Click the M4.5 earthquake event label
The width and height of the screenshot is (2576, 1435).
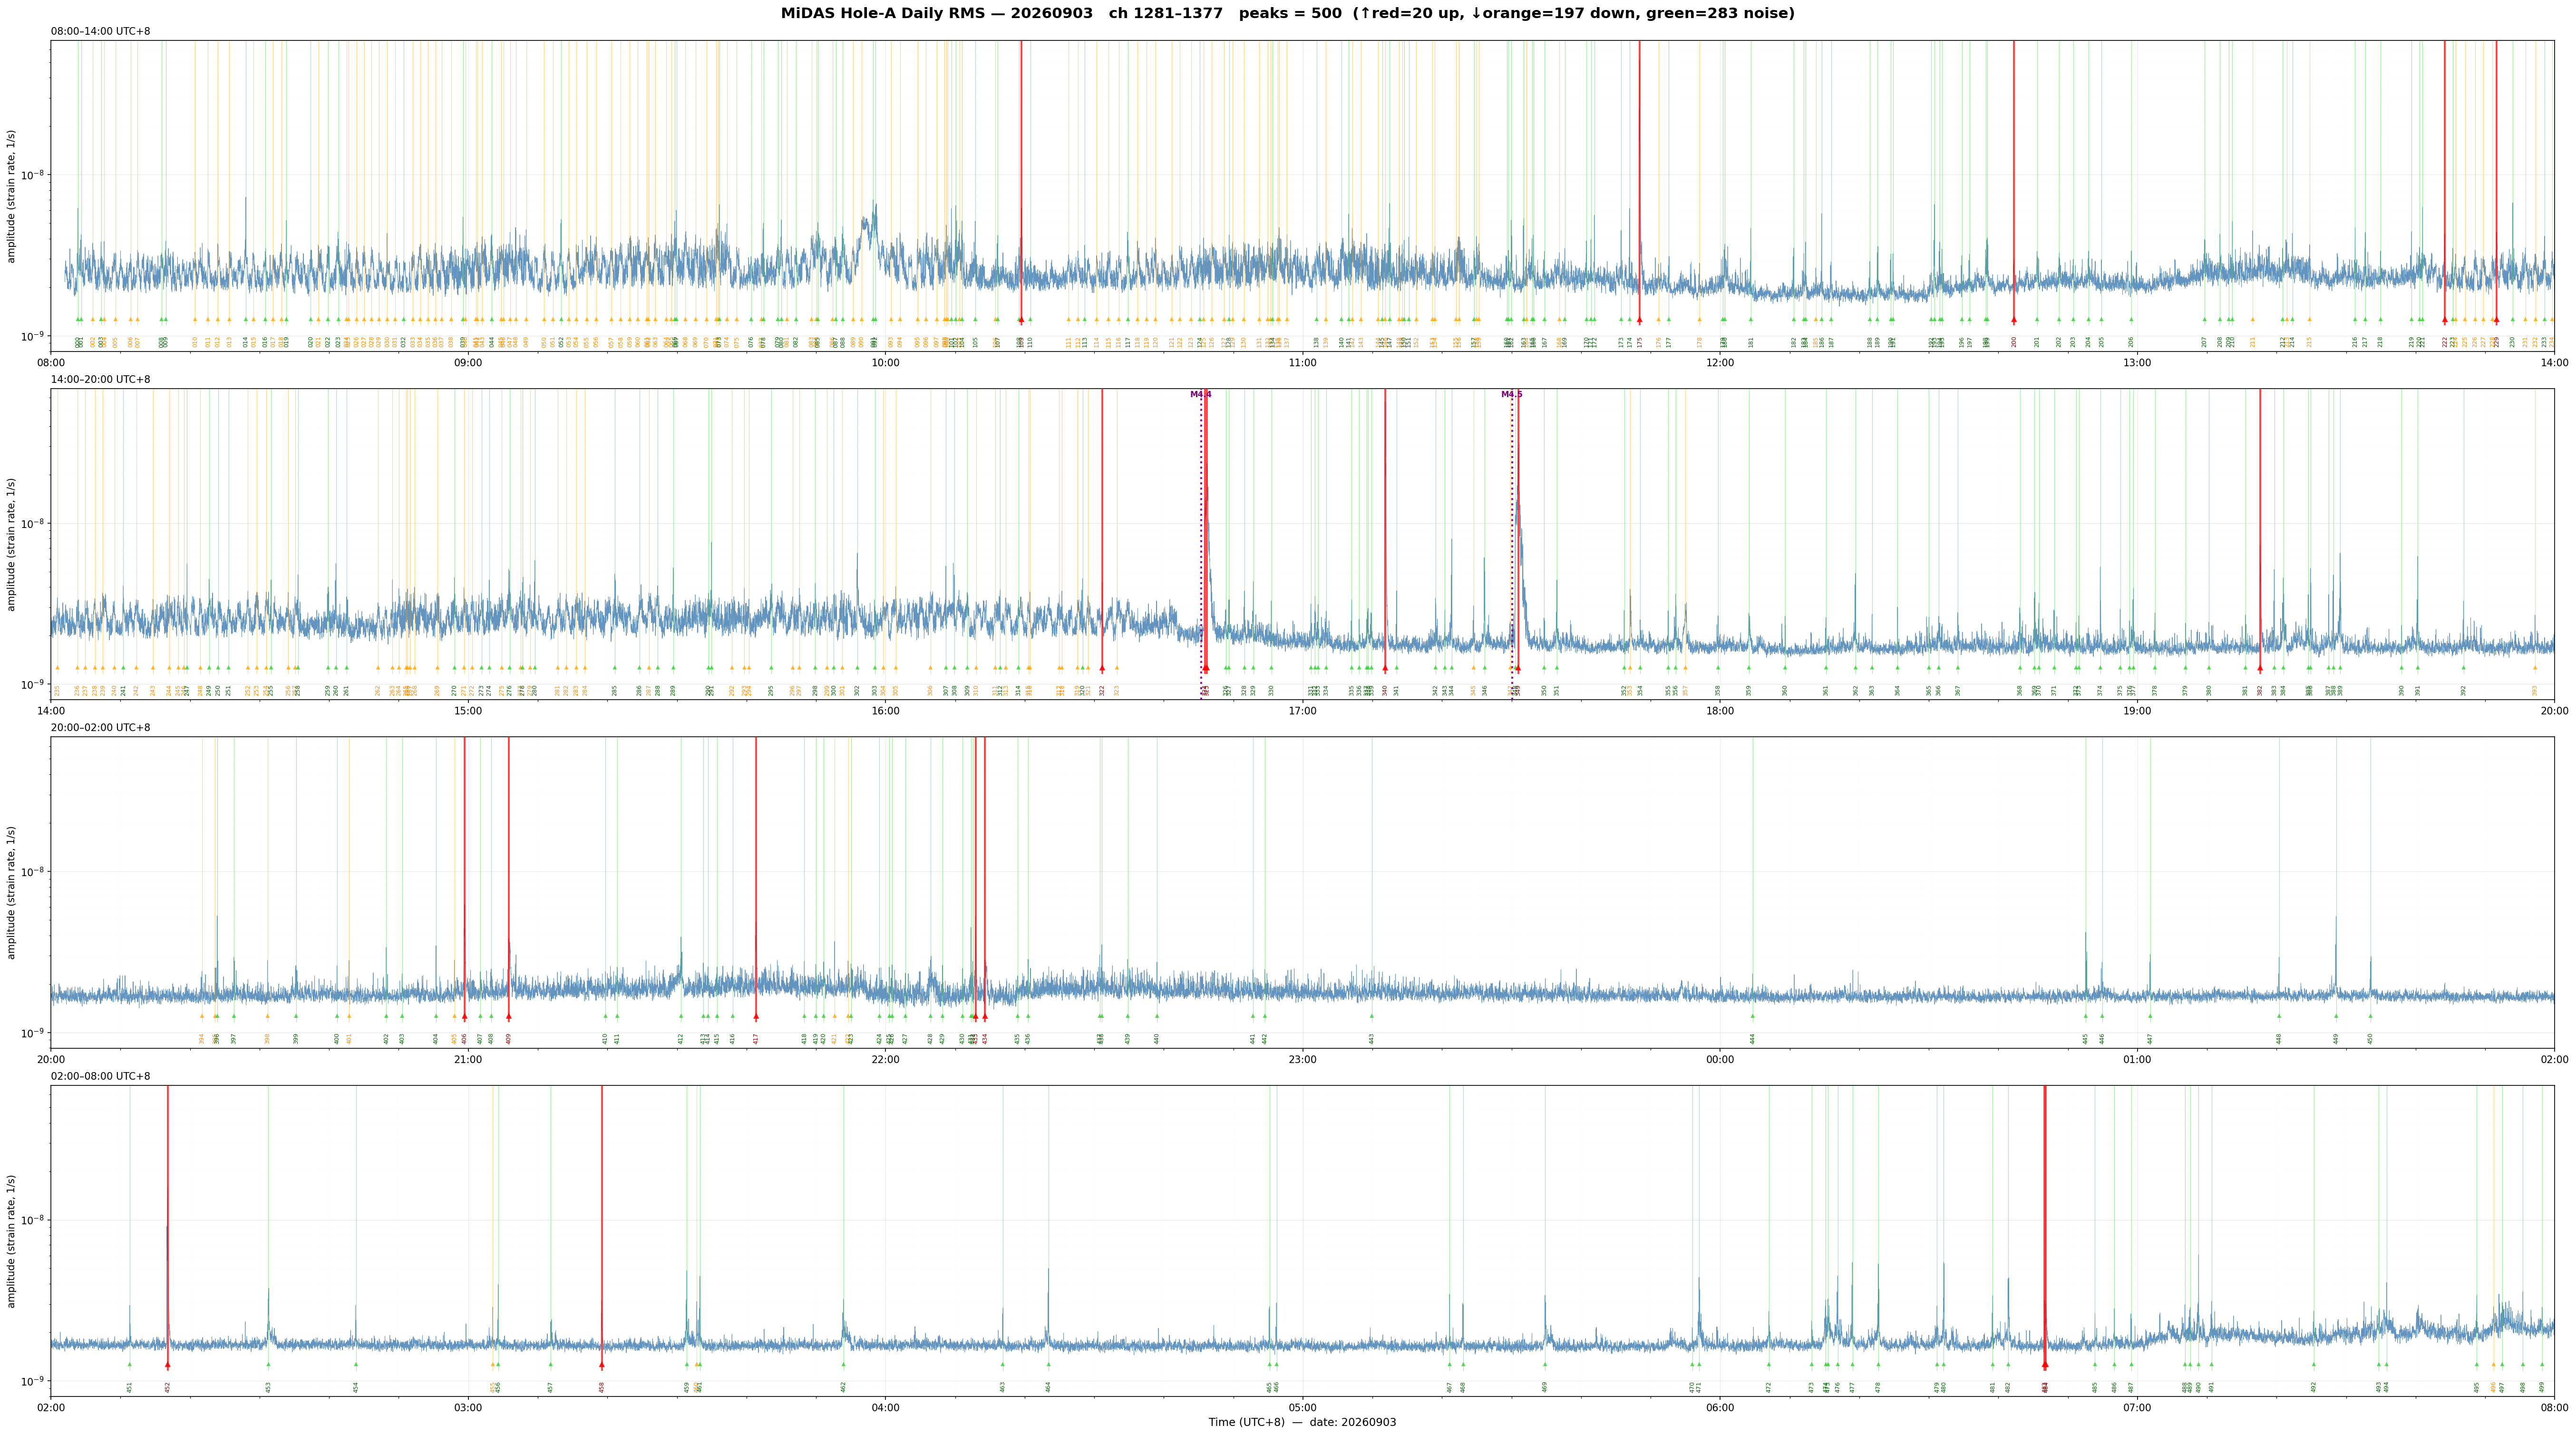click(1512, 394)
